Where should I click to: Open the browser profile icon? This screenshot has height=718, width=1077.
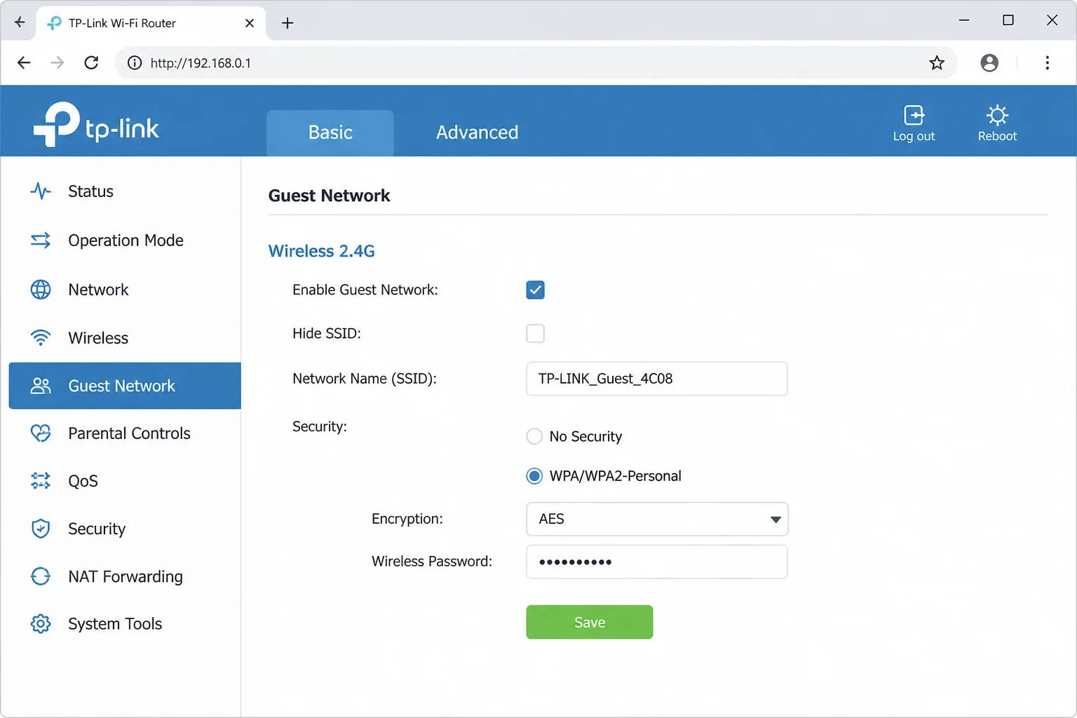pos(989,63)
